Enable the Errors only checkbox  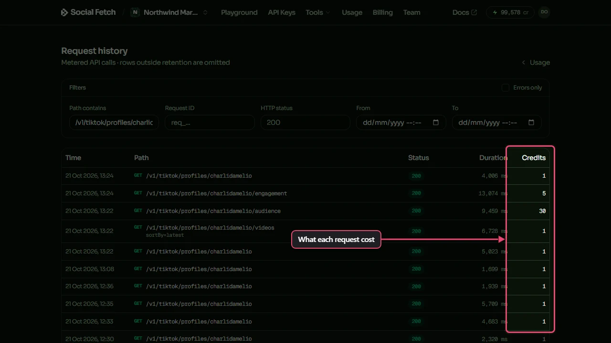(505, 88)
